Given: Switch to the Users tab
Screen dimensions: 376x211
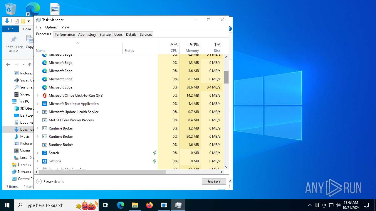Looking at the screenshot, I should pos(118,34).
